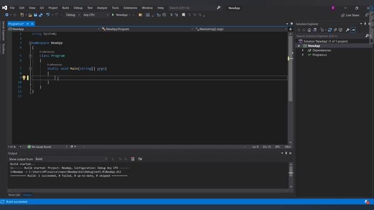Click the Solution Explorer sync refresh icon
This screenshot has width=374, height=210.
click(330, 30)
